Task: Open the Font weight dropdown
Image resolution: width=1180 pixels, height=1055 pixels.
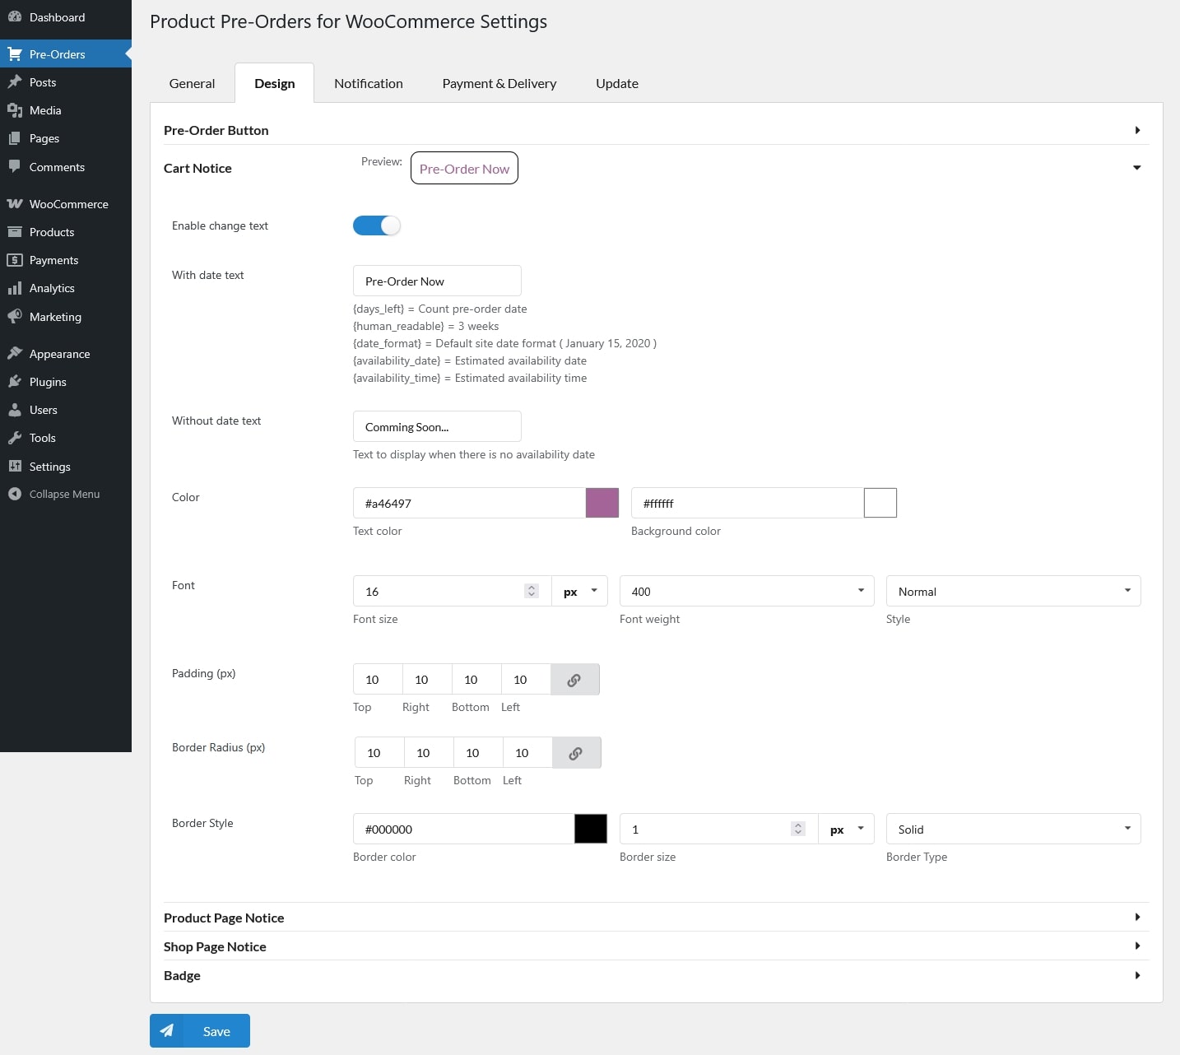Action: (746, 591)
